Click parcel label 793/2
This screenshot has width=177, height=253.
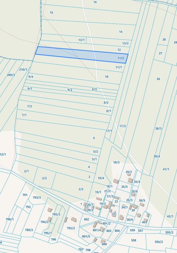[71, 228]
